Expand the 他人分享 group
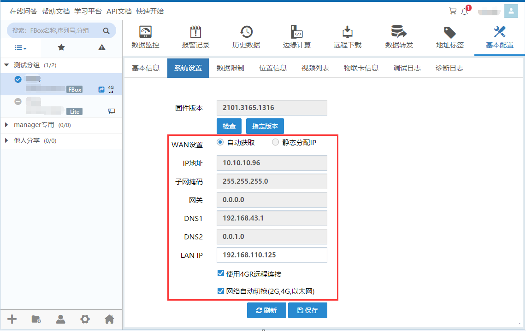Viewport: 526px width, 331px height. pos(6,140)
